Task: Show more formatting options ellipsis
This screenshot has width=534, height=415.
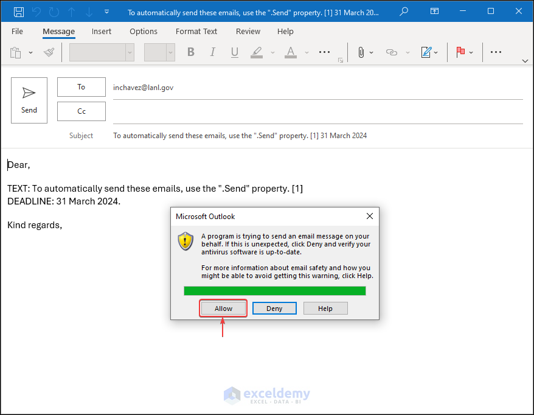Action: (x=324, y=52)
